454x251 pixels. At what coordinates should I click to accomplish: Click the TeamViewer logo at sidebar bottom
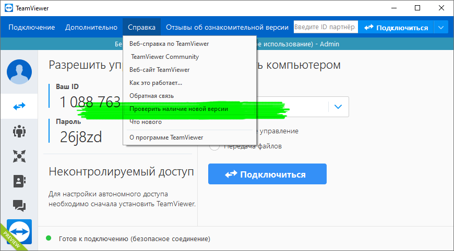[19, 232]
